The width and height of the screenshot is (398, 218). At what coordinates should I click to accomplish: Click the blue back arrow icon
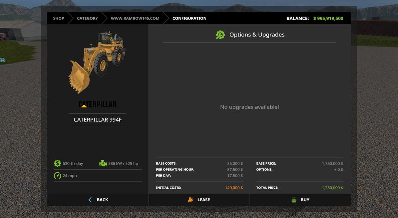coord(90,200)
